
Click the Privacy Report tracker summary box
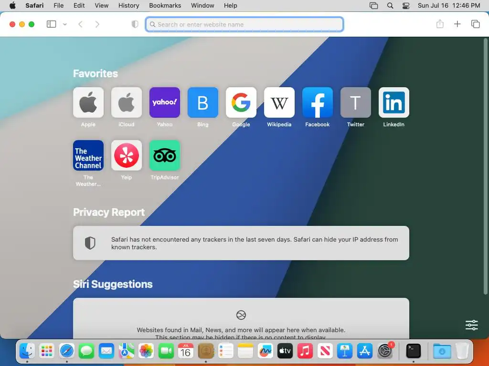241,243
